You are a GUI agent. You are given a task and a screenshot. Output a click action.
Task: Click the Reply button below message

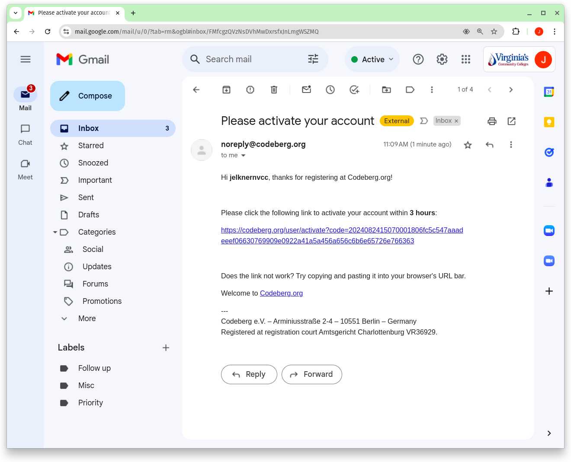tap(249, 374)
